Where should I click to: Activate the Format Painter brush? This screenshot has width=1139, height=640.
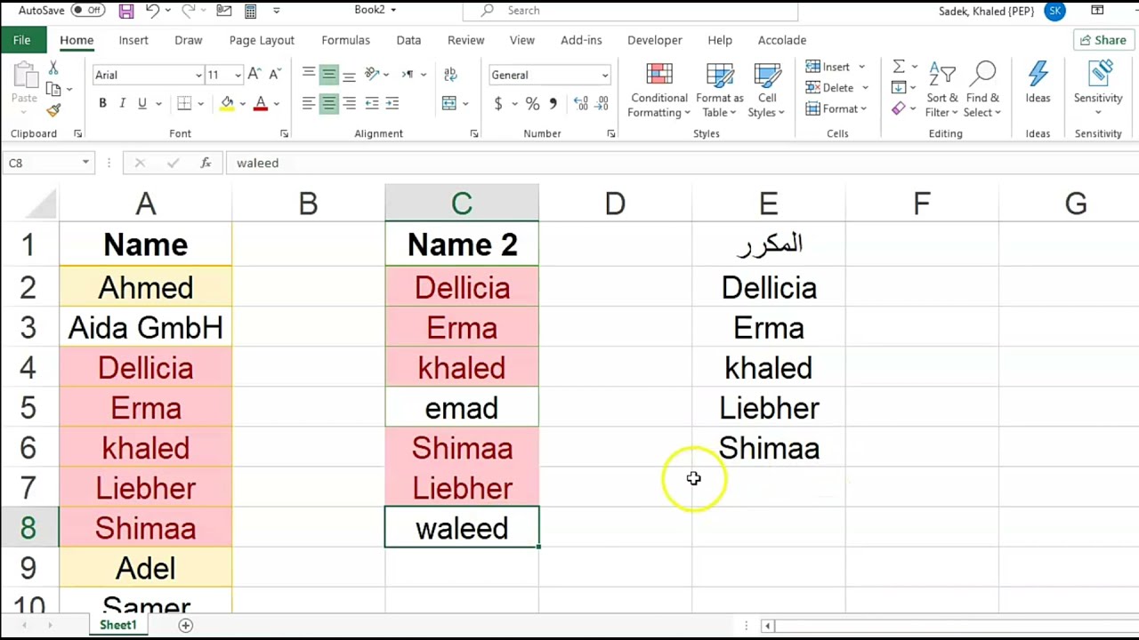[x=53, y=110]
